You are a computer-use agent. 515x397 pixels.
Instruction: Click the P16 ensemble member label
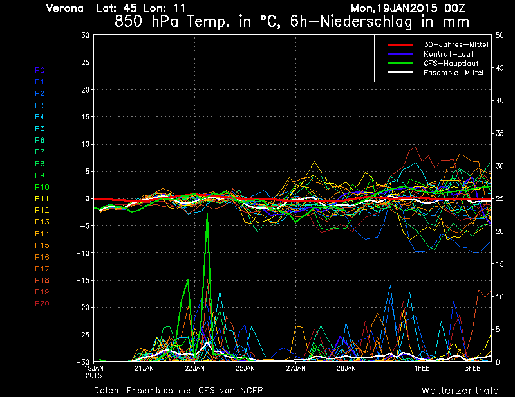42,257
